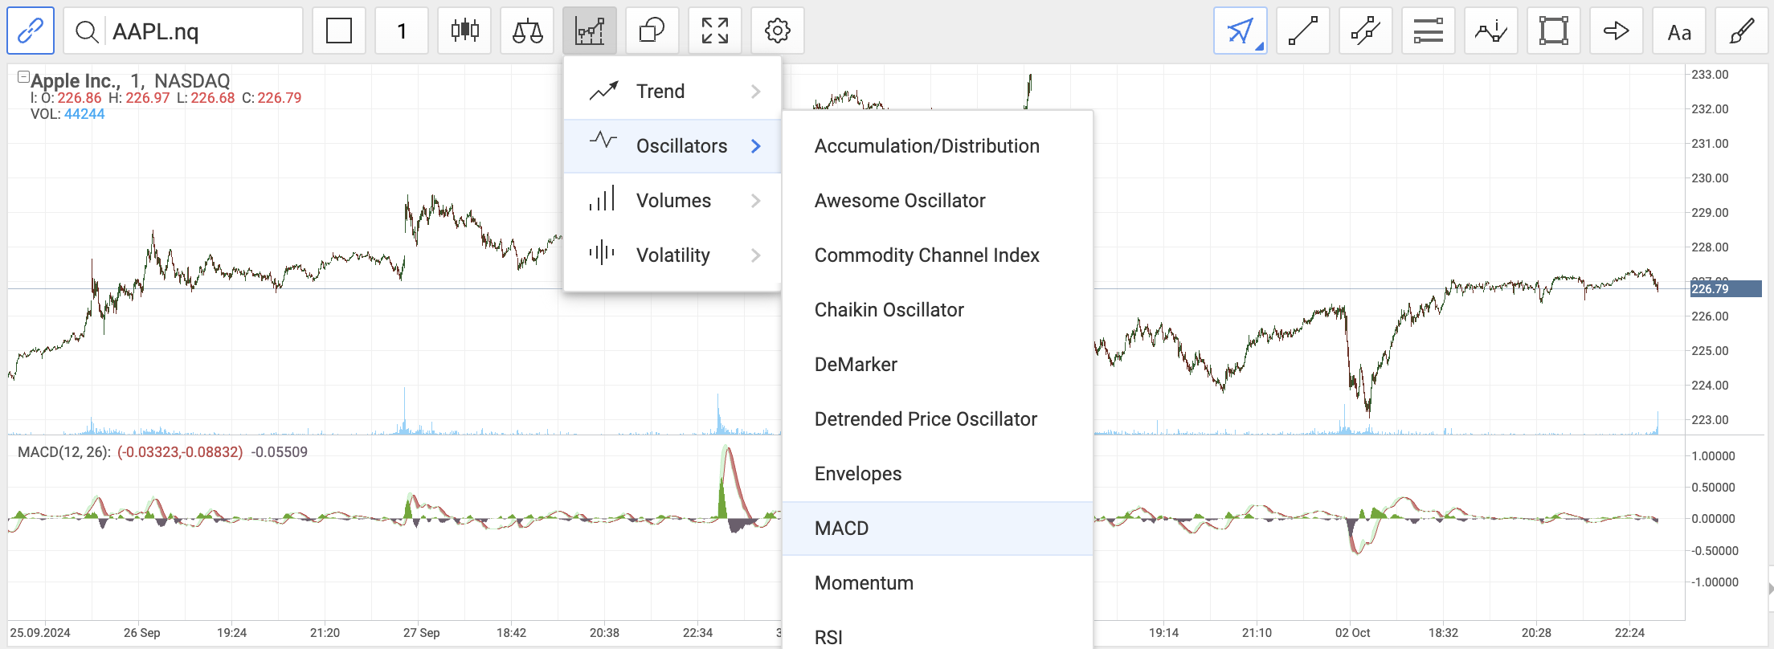Image resolution: width=1774 pixels, height=649 pixels.
Task: Click the Volumes bars icon
Action: pos(602,198)
